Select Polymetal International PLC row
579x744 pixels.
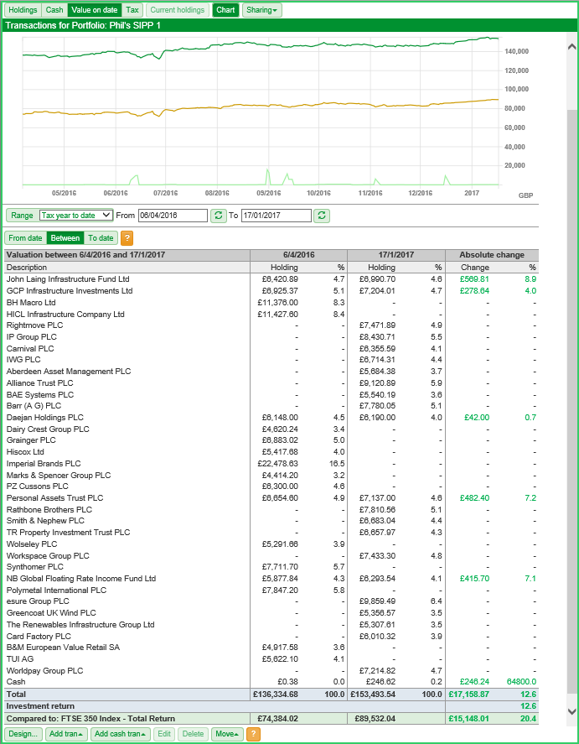(271, 591)
